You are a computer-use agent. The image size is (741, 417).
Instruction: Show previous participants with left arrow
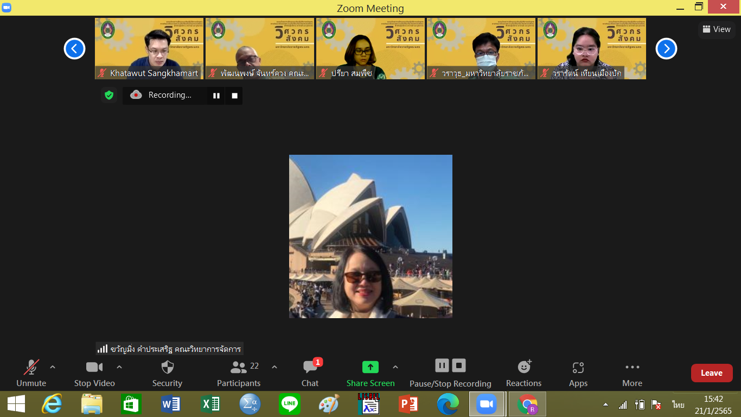(74, 49)
